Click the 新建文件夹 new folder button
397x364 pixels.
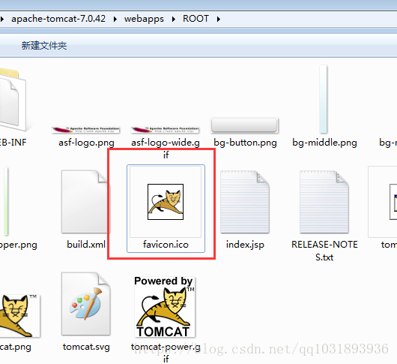click(x=44, y=45)
